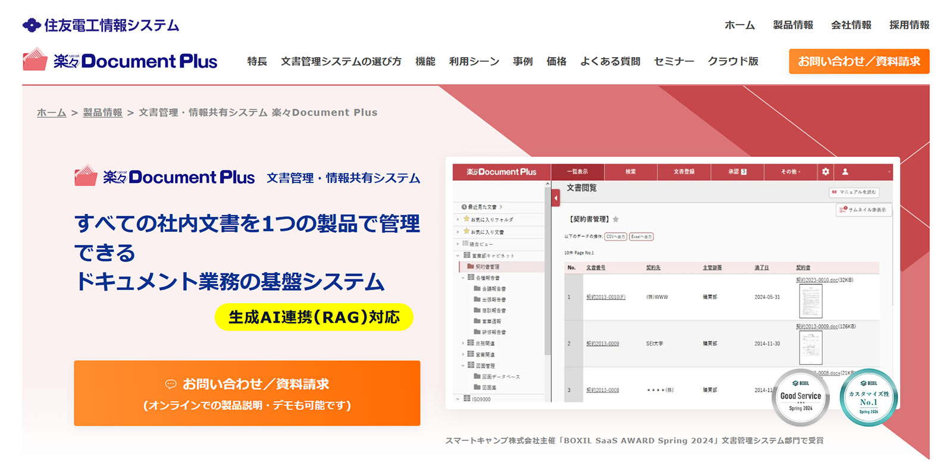This screenshot has width=952, height=469.
Task: Go to 文書管理システムの選び方 menu item
Action: click(341, 61)
